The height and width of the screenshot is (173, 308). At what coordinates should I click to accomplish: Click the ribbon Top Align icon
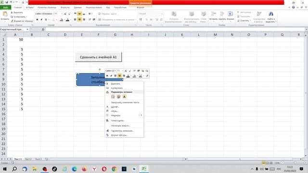[75, 14]
